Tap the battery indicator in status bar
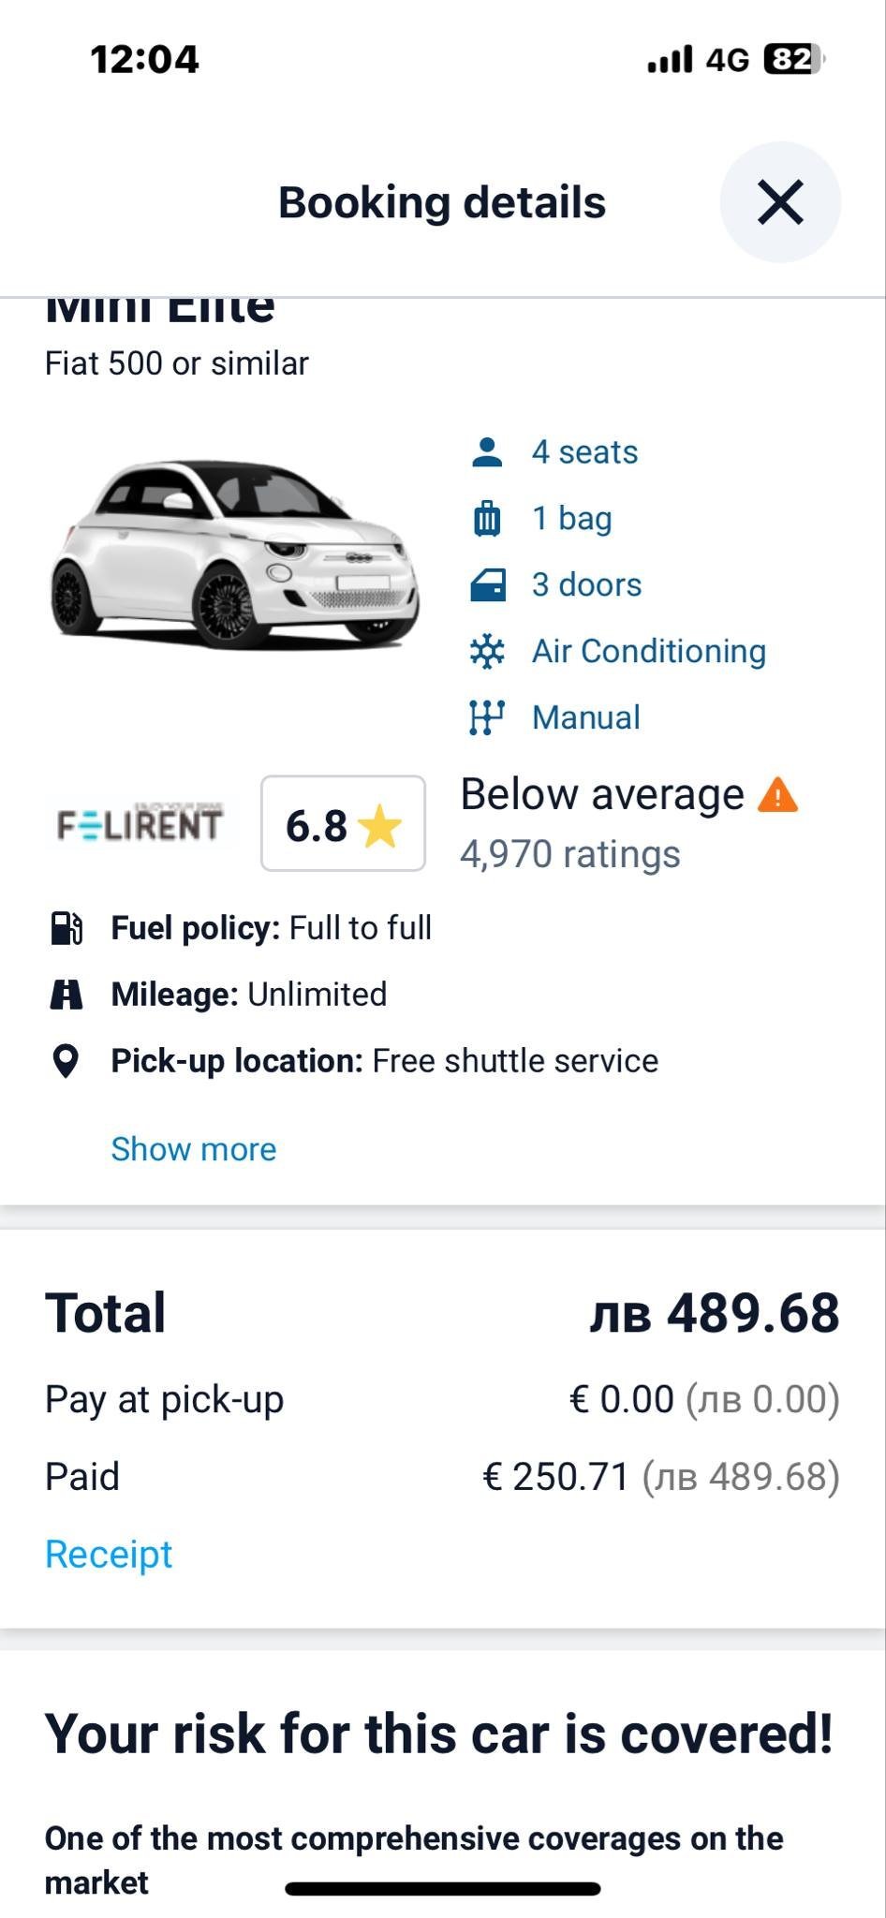886x1918 pixels. pos(792,59)
